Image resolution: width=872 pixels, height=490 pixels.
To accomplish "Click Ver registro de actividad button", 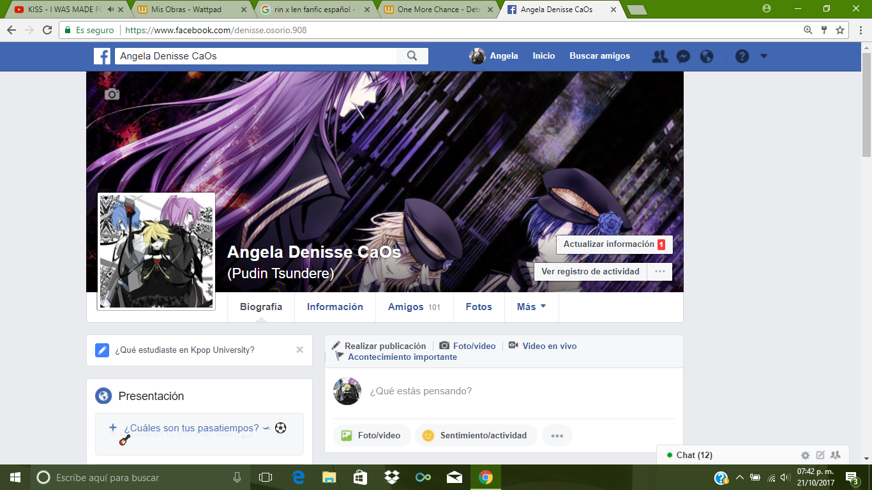I will click(x=590, y=271).
